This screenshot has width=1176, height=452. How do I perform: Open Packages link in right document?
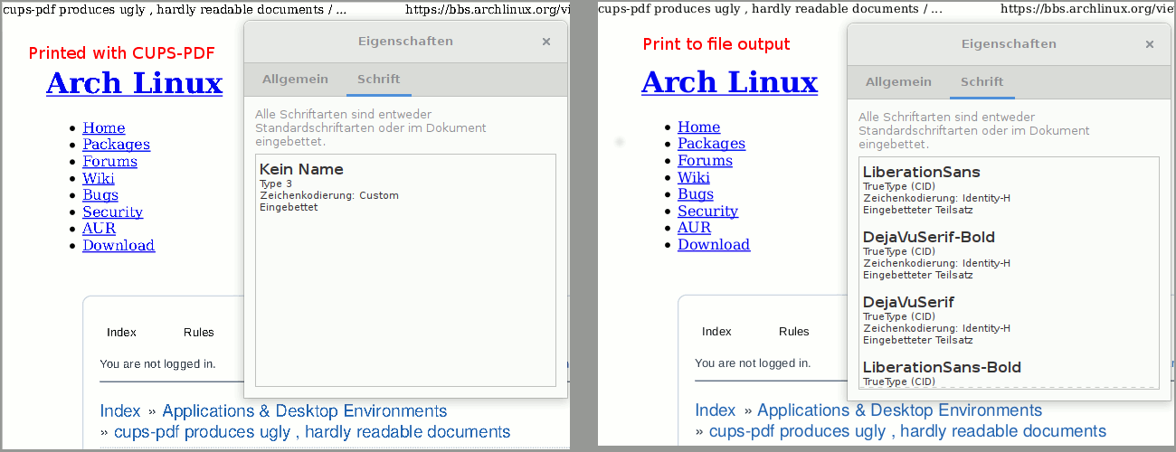(x=711, y=144)
